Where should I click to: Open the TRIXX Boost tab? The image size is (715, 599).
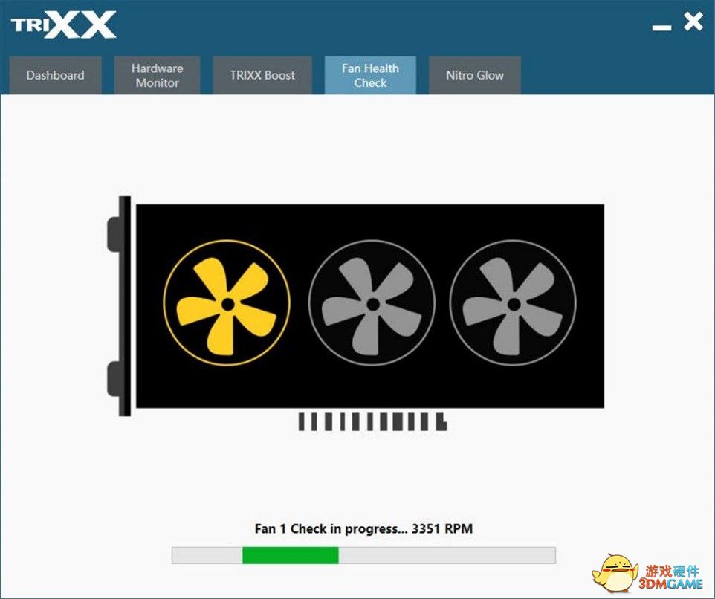(x=262, y=75)
